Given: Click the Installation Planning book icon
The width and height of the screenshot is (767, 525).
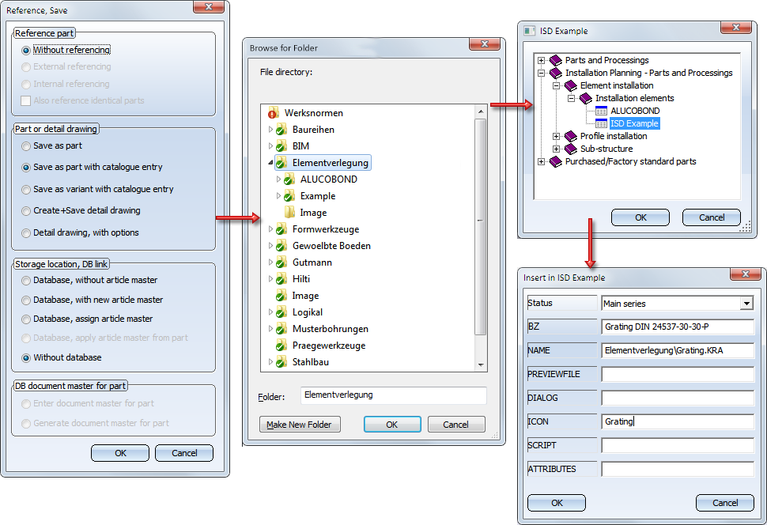Looking at the screenshot, I should coord(556,73).
